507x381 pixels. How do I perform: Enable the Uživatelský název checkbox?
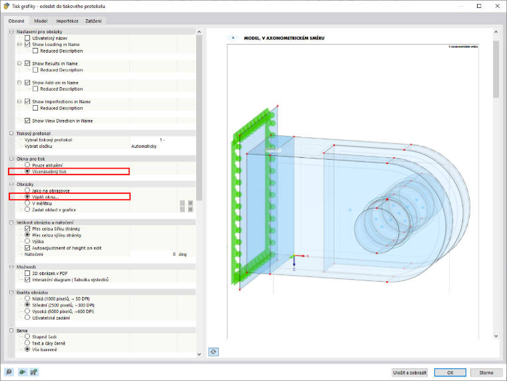click(x=27, y=38)
